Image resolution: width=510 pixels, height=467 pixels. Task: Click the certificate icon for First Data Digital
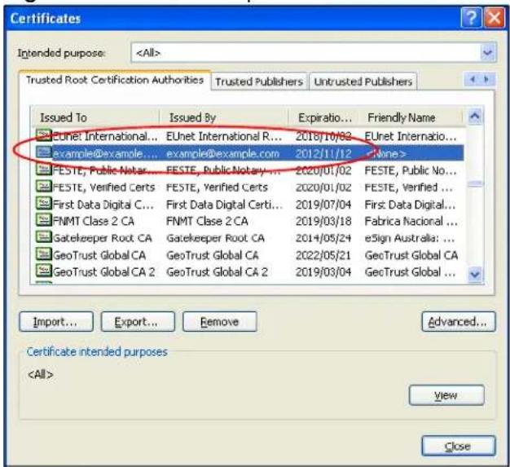[x=43, y=204]
